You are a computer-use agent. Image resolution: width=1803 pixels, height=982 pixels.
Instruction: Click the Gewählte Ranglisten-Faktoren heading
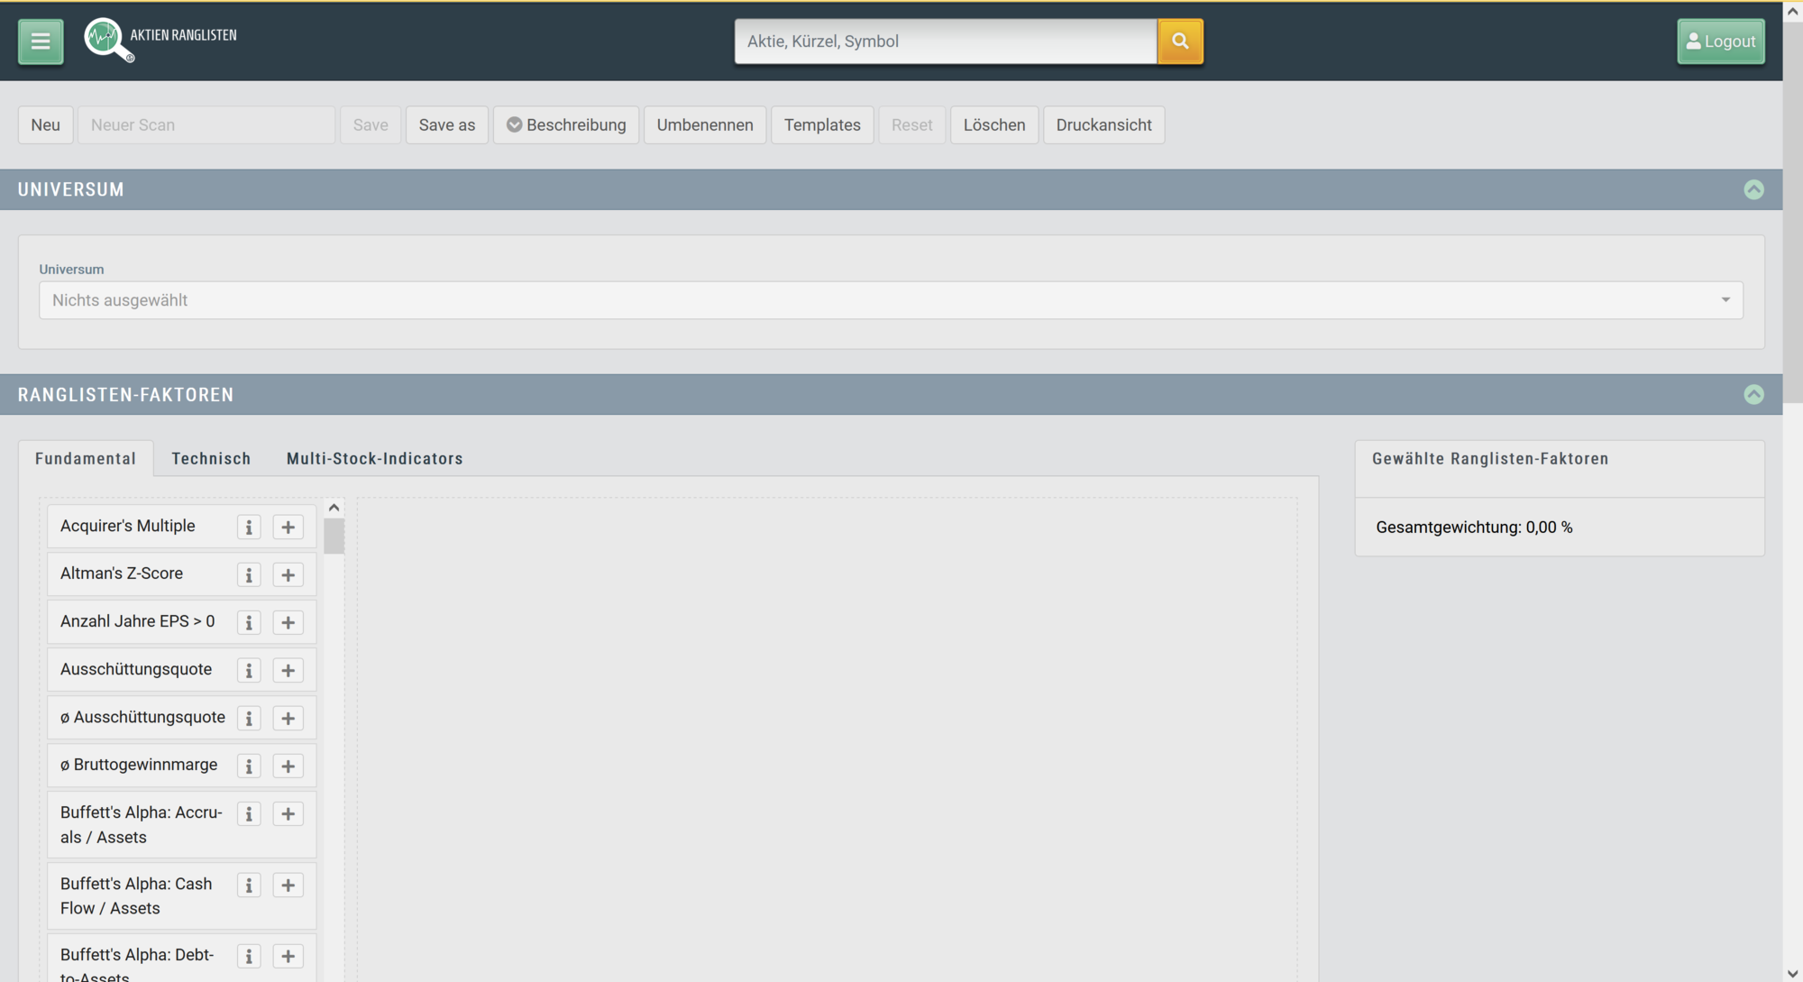point(1490,459)
